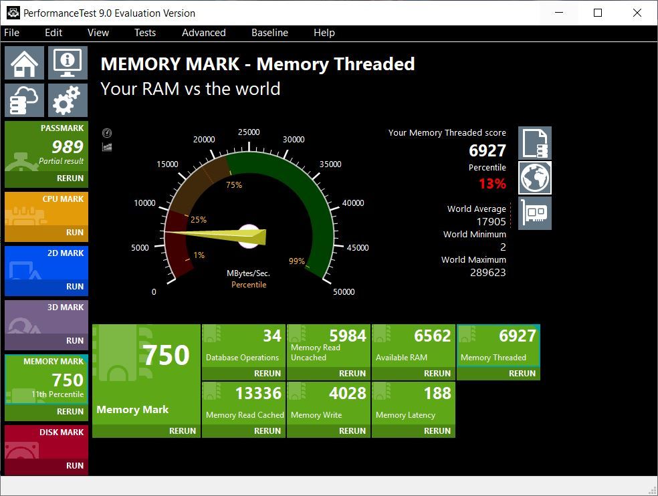Open the upload baselines cloud icon
Viewport: 658px width, 496px height.
click(x=24, y=100)
